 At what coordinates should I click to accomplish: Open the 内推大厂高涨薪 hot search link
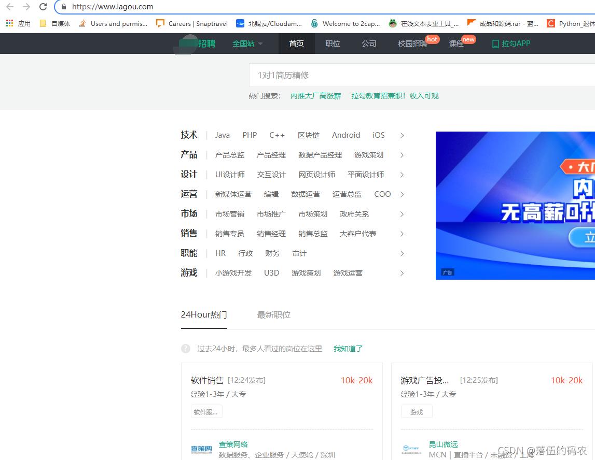point(315,96)
